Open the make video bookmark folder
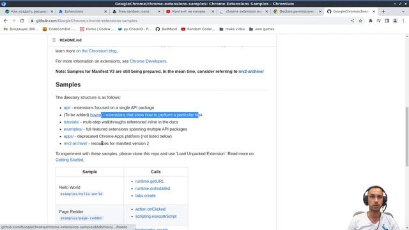This screenshot has width=409, height=230. pyautogui.click(x=232, y=29)
